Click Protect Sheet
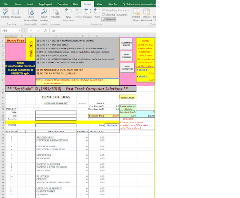240x198 pixels. point(136,15)
